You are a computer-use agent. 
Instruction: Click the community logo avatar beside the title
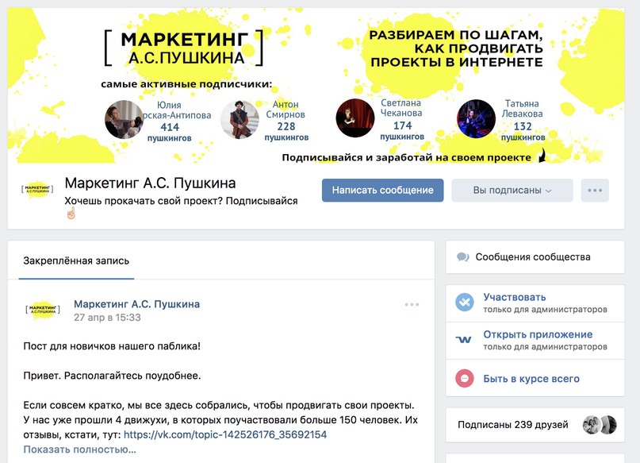tap(37, 189)
